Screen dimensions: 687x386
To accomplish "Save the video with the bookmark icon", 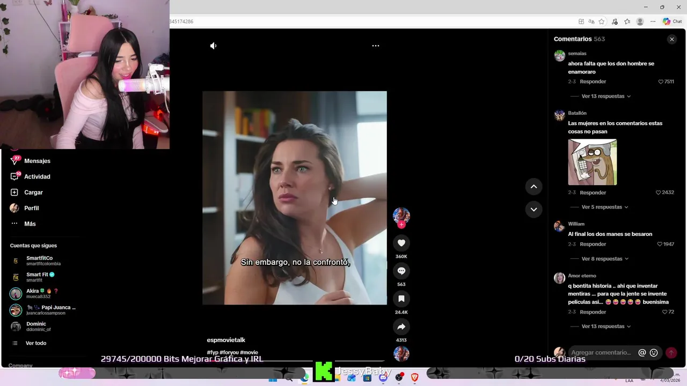I will tap(401, 299).
